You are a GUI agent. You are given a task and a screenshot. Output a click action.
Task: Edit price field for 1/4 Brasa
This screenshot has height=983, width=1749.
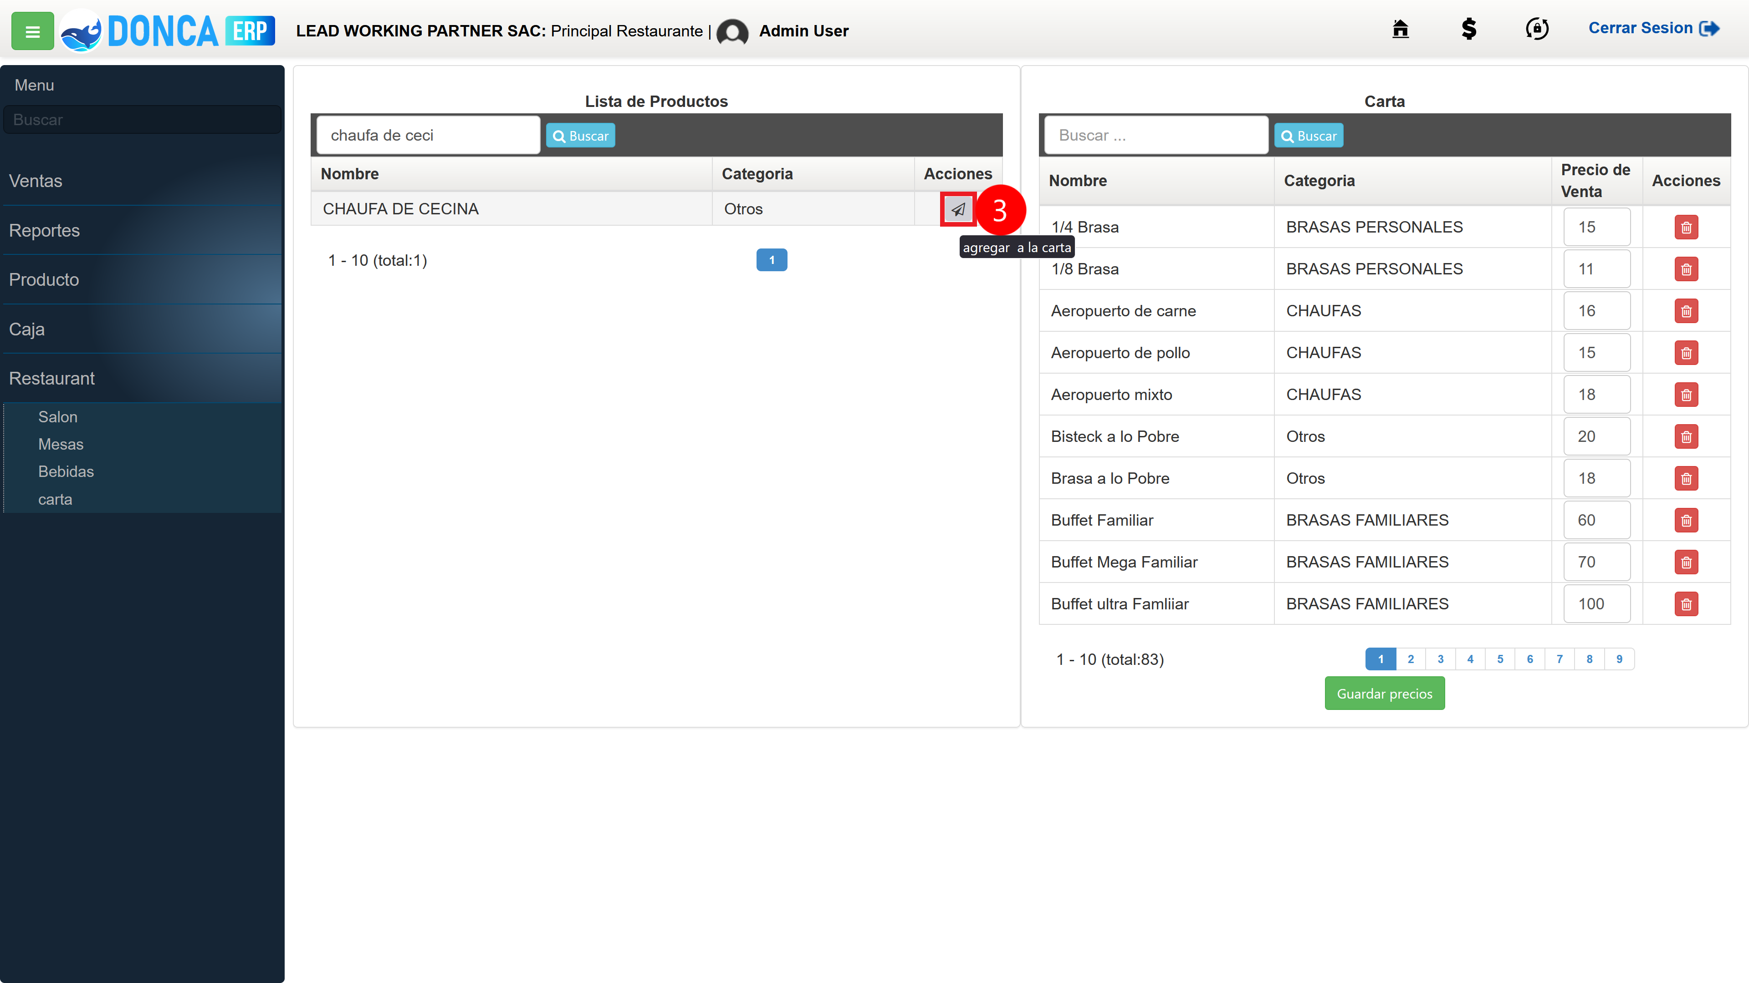[x=1596, y=227]
